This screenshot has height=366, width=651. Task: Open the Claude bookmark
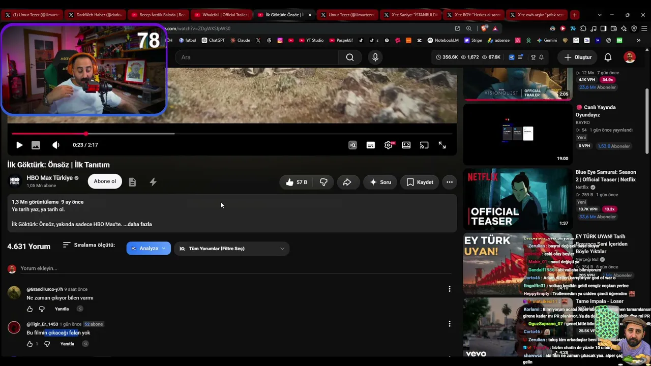(240, 40)
